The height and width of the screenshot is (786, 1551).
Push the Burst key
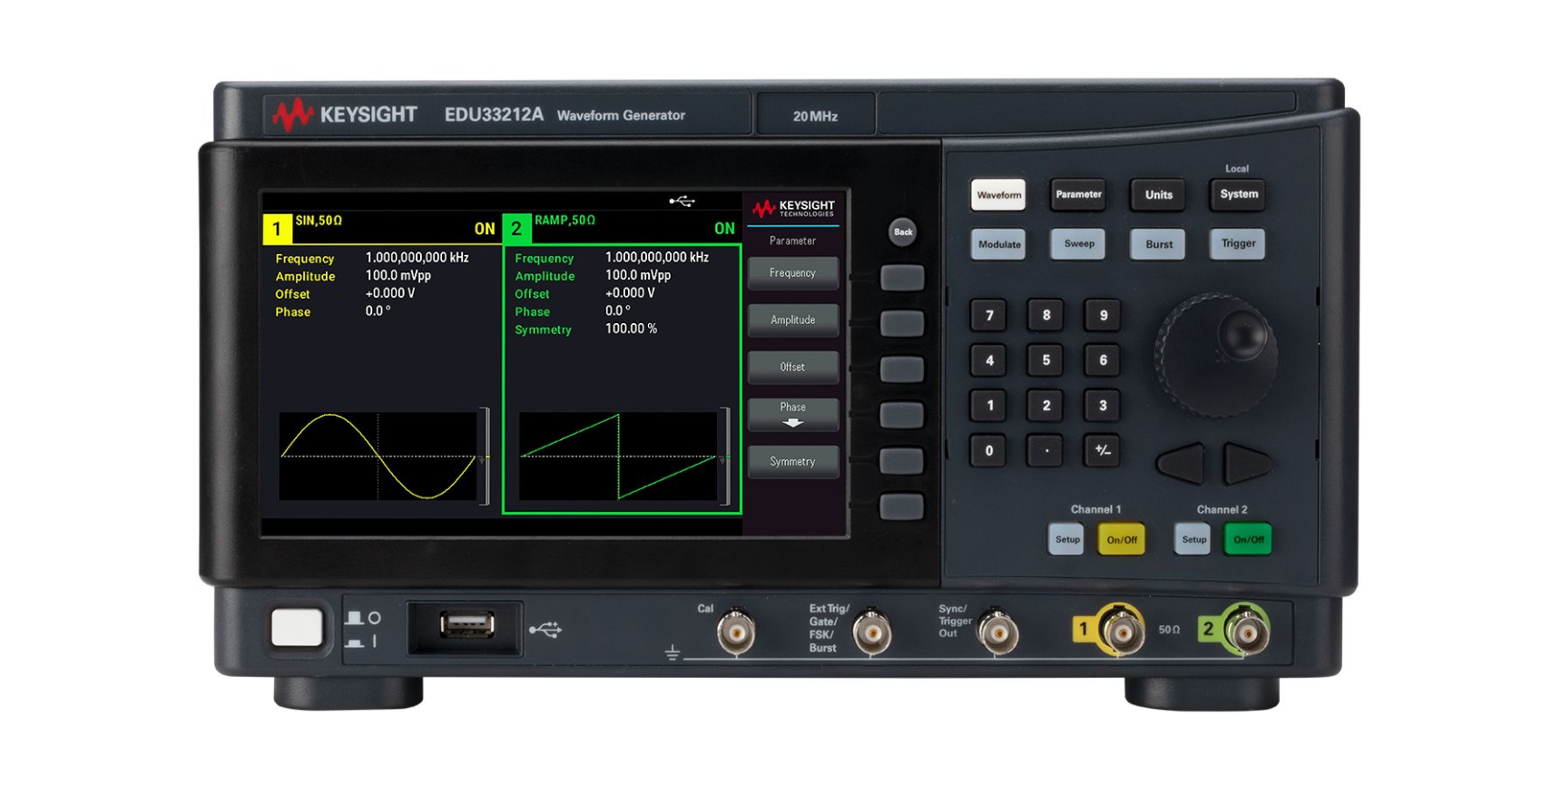point(1158,244)
